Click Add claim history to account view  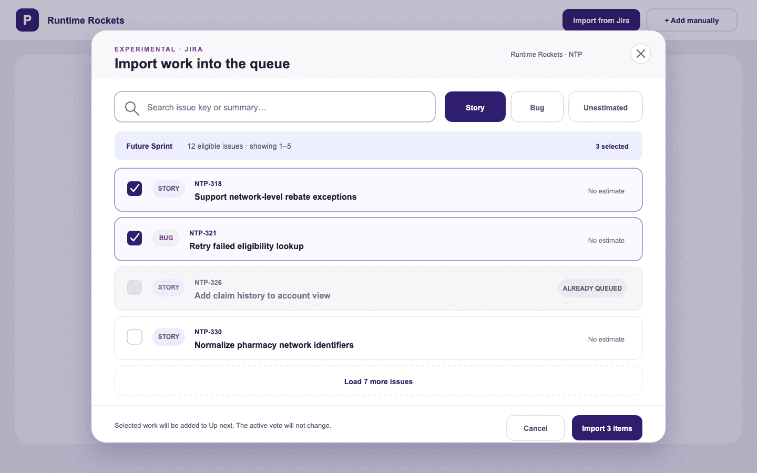coord(262,295)
